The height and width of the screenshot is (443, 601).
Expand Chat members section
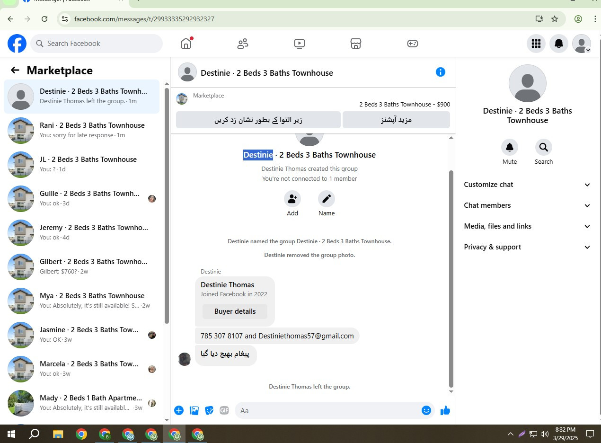(527, 205)
